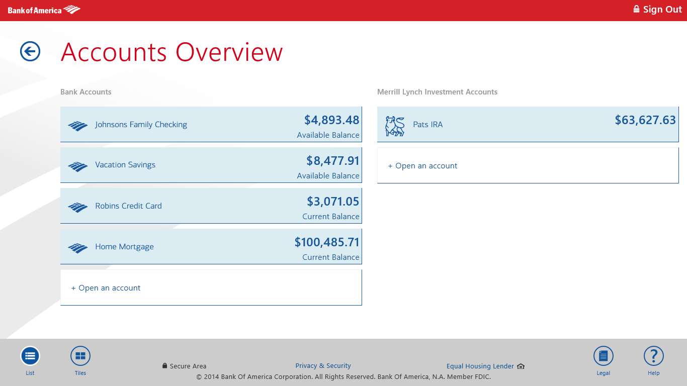687x386 pixels.
Task: Click the Bank of America logo
Action: tap(43, 9)
